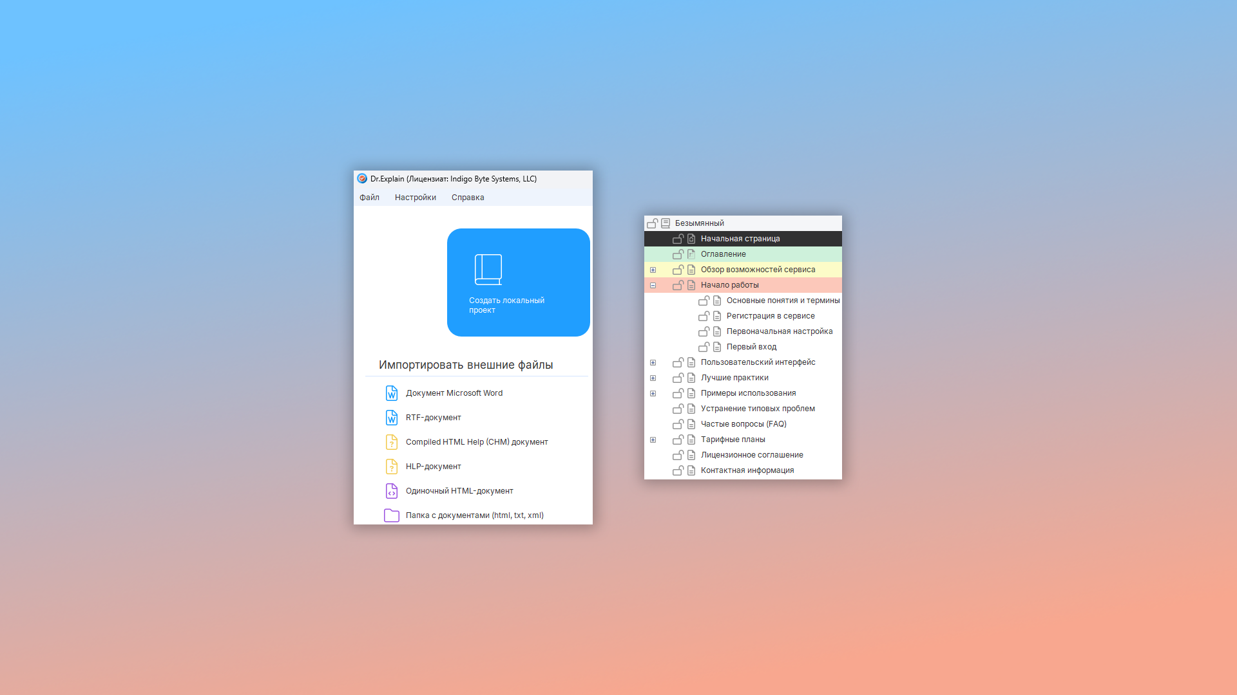Toggle lock on Безымянный root project
The height and width of the screenshot is (695, 1237).
(x=652, y=223)
